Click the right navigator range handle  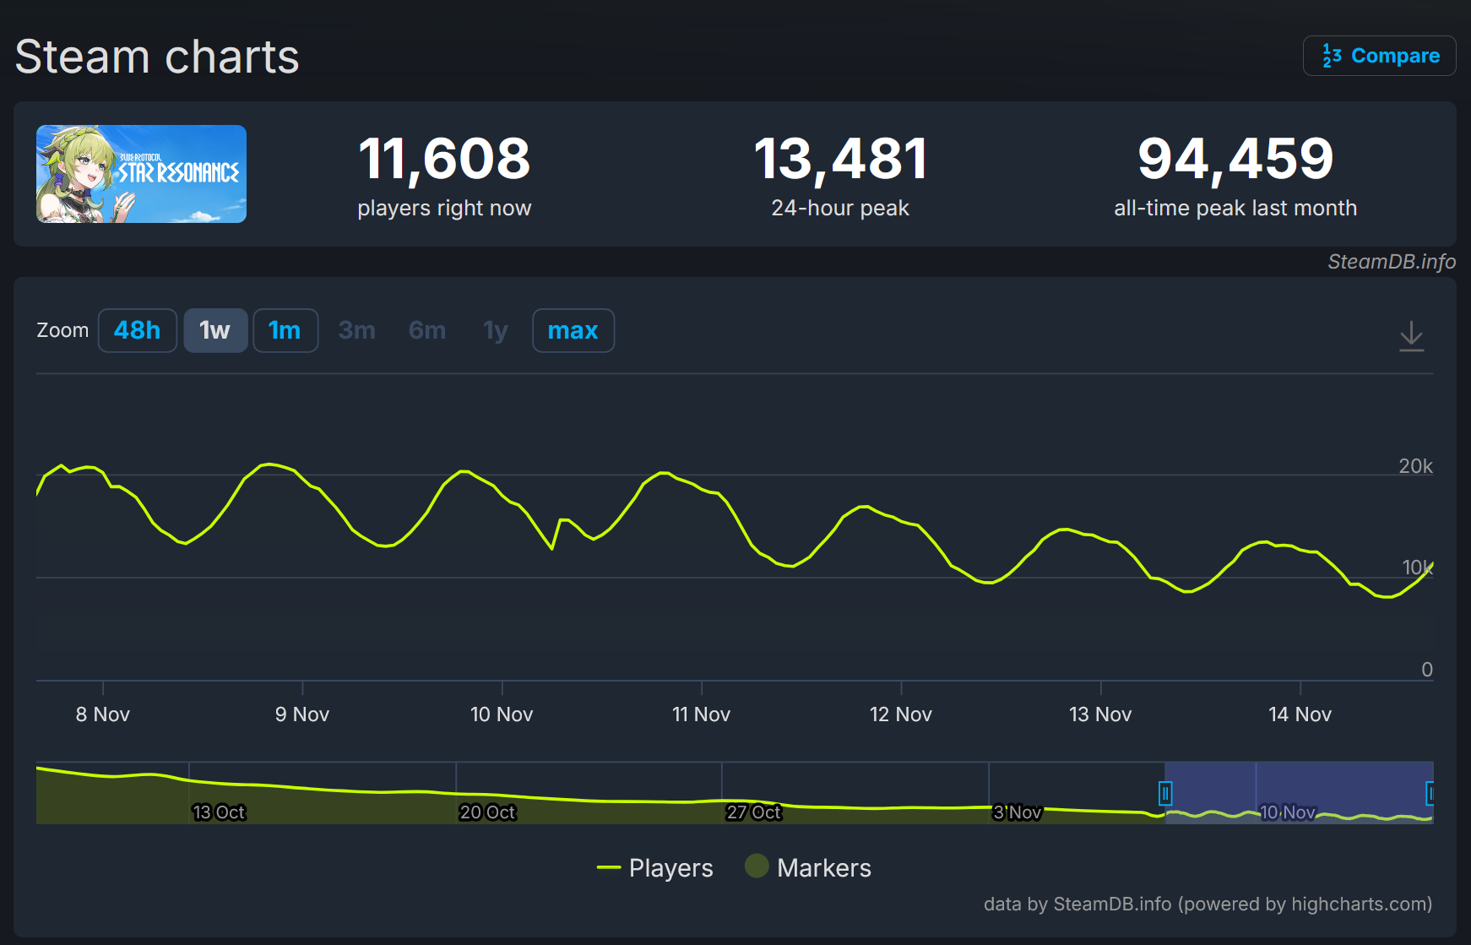coord(1431,793)
